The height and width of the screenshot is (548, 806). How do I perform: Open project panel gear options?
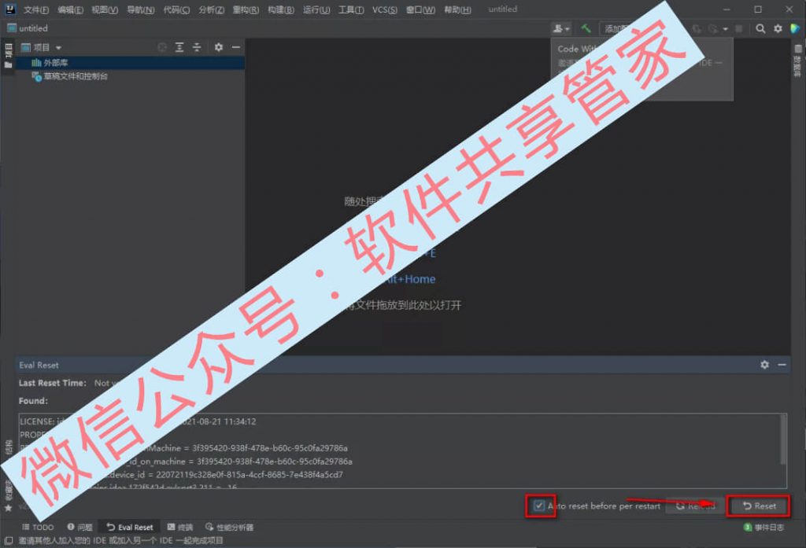tap(219, 47)
